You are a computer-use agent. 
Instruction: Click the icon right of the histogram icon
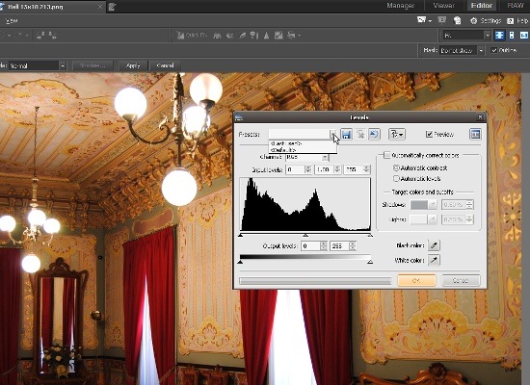pos(230,36)
